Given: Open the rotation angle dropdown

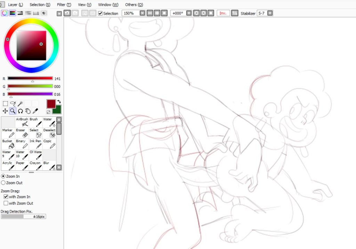Looking at the screenshot, I should [189, 13].
